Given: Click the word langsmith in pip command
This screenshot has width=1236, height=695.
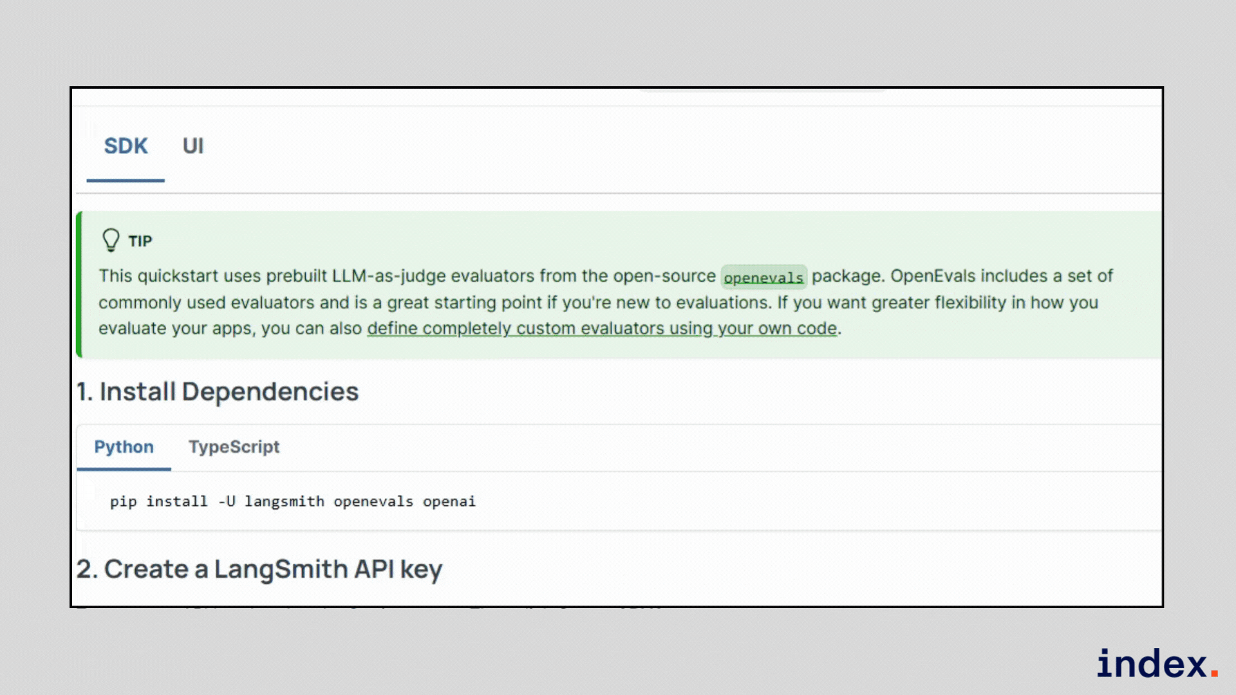Looking at the screenshot, I should [284, 501].
